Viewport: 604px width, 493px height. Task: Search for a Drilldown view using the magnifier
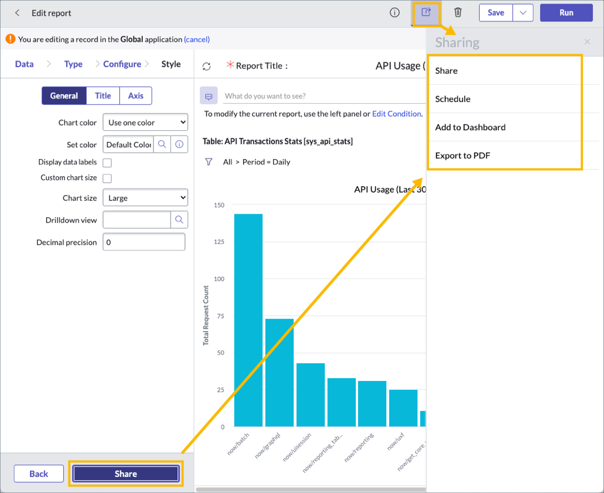point(180,220)
